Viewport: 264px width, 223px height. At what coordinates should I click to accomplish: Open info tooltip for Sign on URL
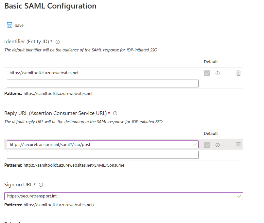(x=41, y=185)
